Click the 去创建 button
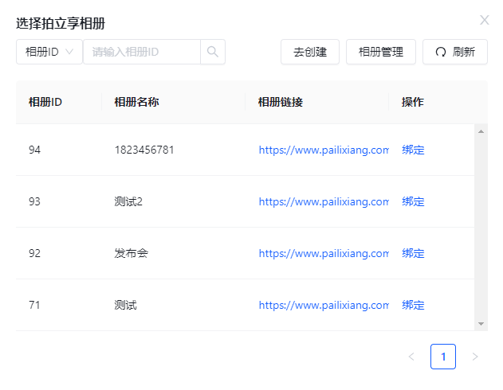 pos(310,52)
